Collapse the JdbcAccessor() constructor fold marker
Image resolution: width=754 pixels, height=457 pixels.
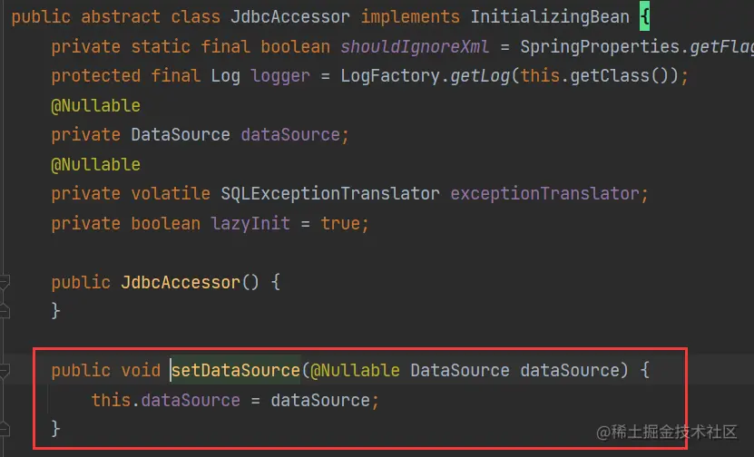click(5, 283)
